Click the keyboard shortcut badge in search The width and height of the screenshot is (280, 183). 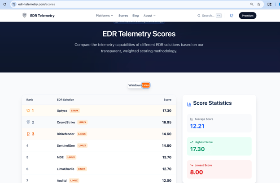point(219,16)
